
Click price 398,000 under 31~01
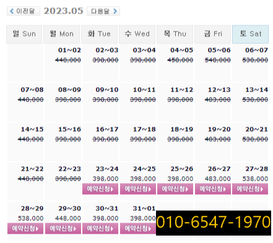[x=143, y=218]
